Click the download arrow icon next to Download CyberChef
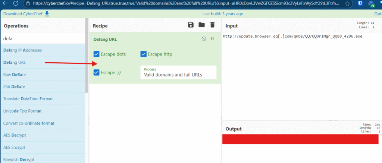 (47, 14)
